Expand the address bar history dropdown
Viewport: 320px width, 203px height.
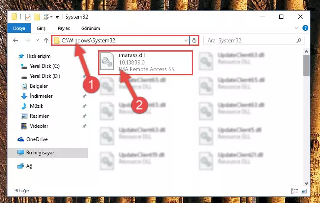[186, 41]
